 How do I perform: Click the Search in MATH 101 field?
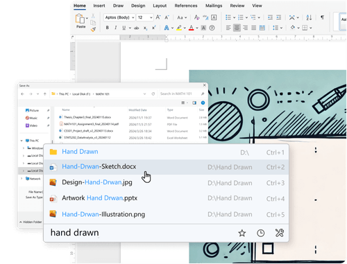click(182, 94)
